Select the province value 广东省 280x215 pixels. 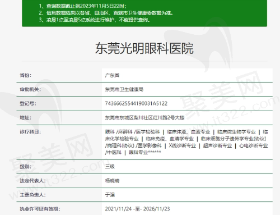112,75
